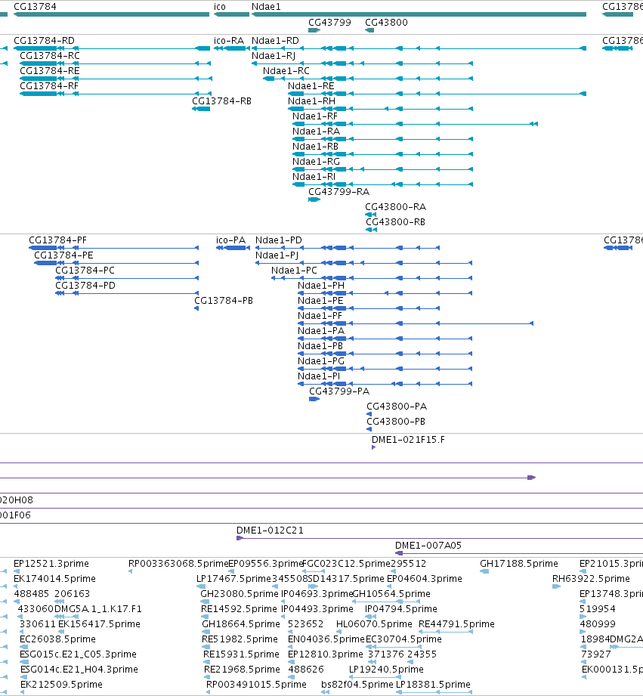The image size is (643, 696).
Task: Click EST EK174014.5prime
Action: click(54, 578)
